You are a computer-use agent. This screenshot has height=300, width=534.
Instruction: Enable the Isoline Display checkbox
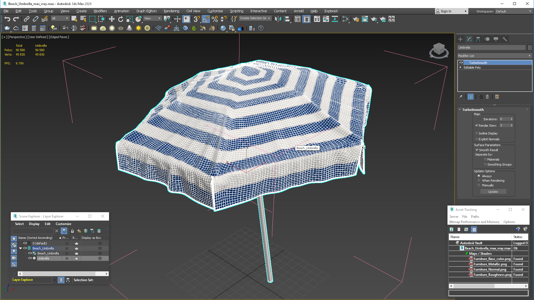click(x=477, y=133)
